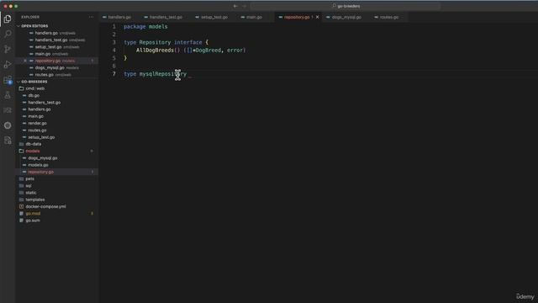538x303 pixels.
Task: Select routes.go in Open Editors
Action: pos(45,75)
